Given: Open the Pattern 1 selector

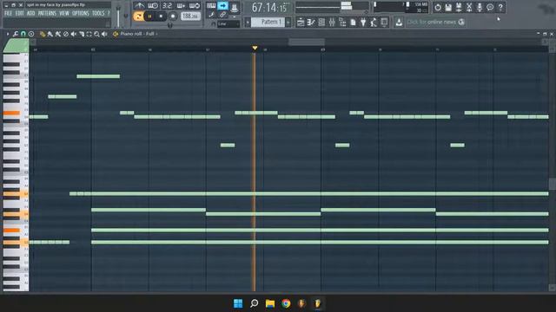Looking at the screenshot, I should [268, 23].
